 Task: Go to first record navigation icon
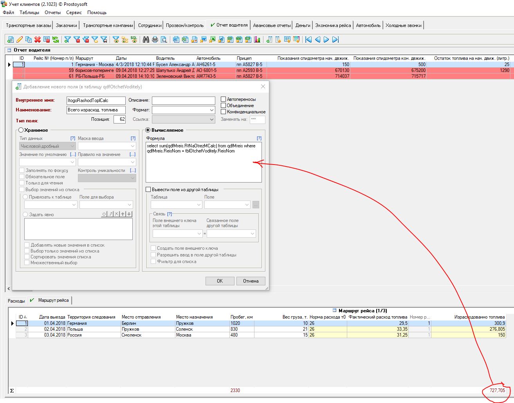tap(309, 39)
